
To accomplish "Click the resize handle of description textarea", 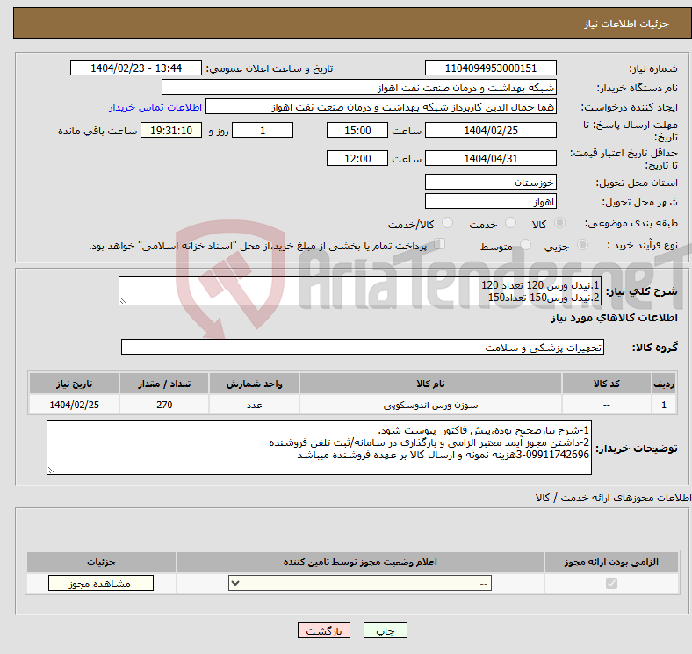I will tap(123, 301).
